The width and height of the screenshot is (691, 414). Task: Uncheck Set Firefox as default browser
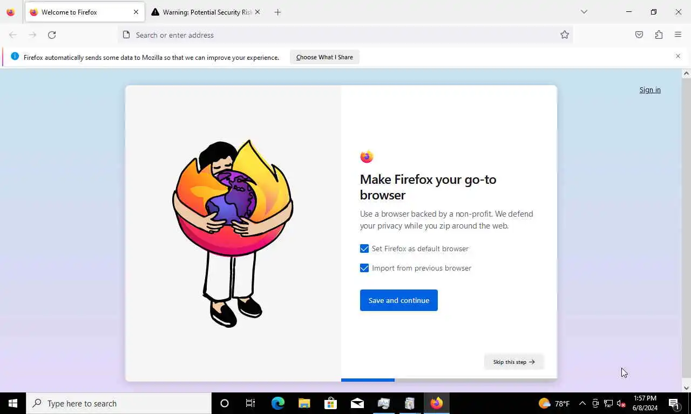tap(364, 249)
